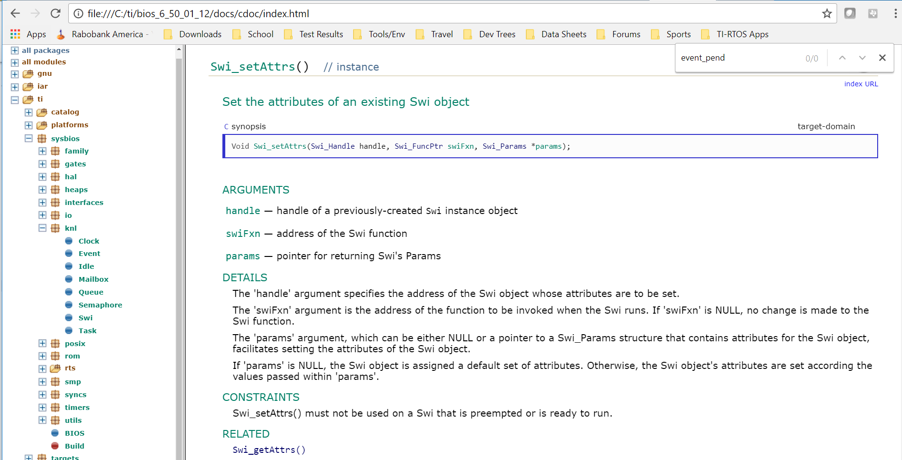The height and width of the screenshot is (460, 902).
Task: Reload the page with the refresh icon
Action: point(55,13)
